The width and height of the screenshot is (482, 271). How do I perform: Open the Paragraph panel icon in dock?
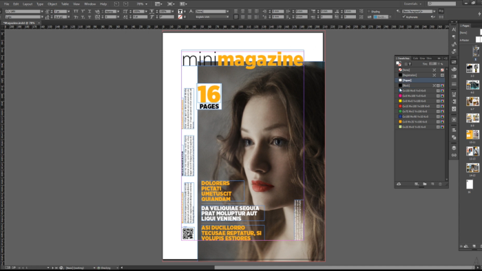(x=454, y=37)
